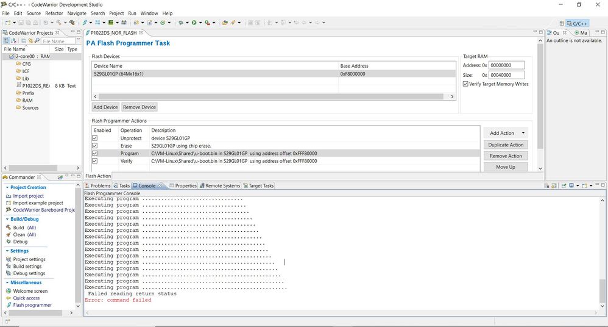Collapse the Build/Debug section
Image resolution: width=608 pixels, height=327 pixels.
coord(7,219)
